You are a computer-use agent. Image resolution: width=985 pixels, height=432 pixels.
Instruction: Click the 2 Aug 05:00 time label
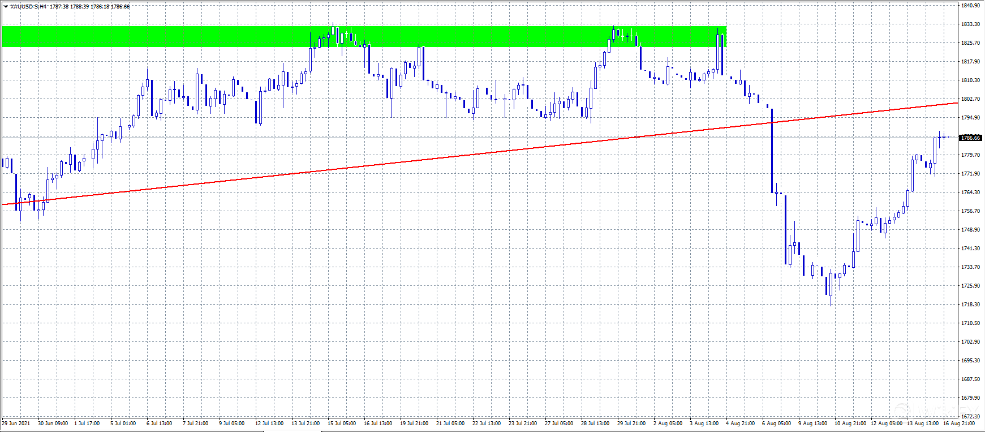668,423
